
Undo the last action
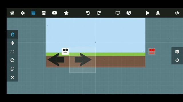click(x=88, y=13)
